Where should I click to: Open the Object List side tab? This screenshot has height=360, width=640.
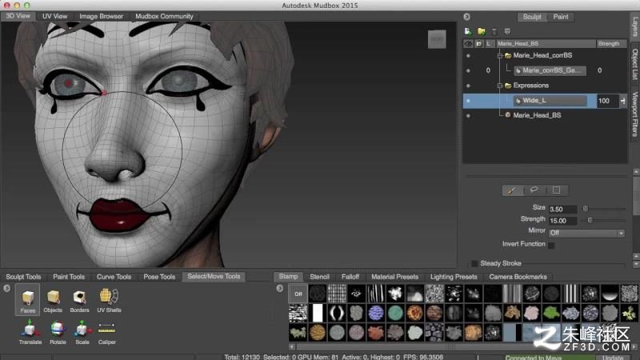634,64
